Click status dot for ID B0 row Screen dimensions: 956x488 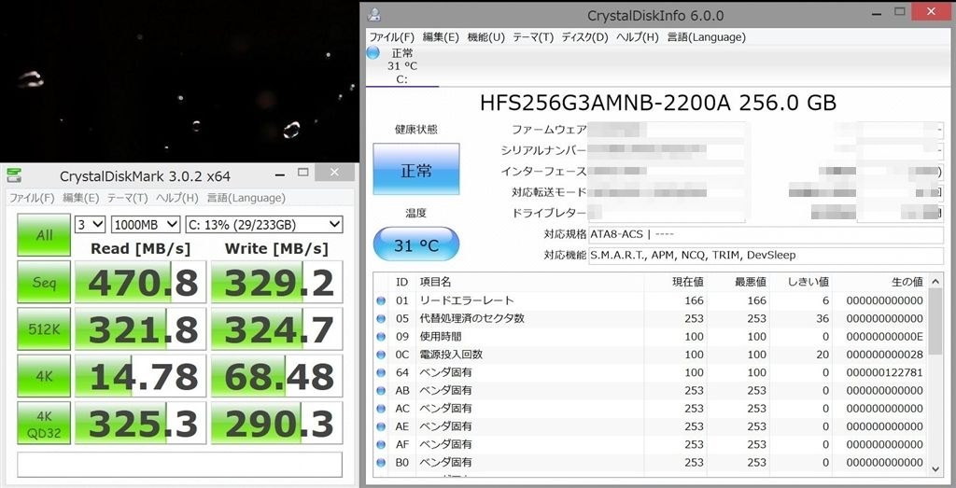[x=381, y=462]
